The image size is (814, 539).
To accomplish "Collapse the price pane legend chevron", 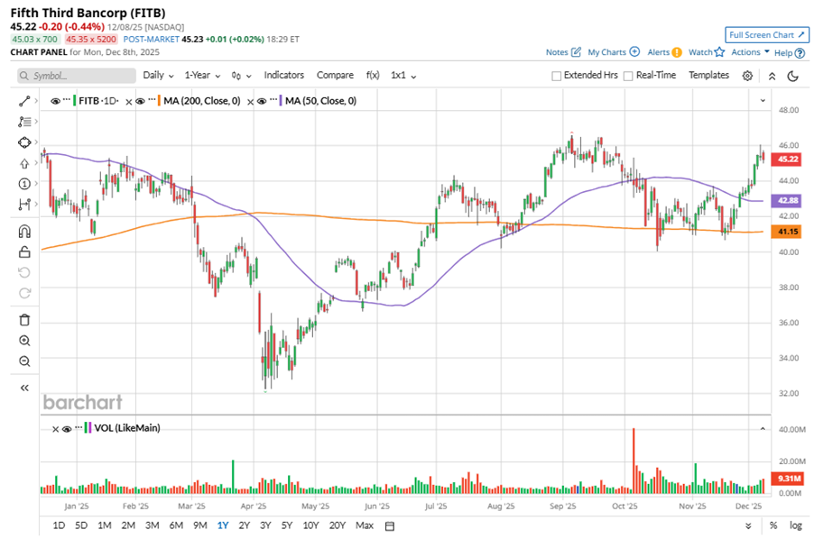I will [763, 101].
